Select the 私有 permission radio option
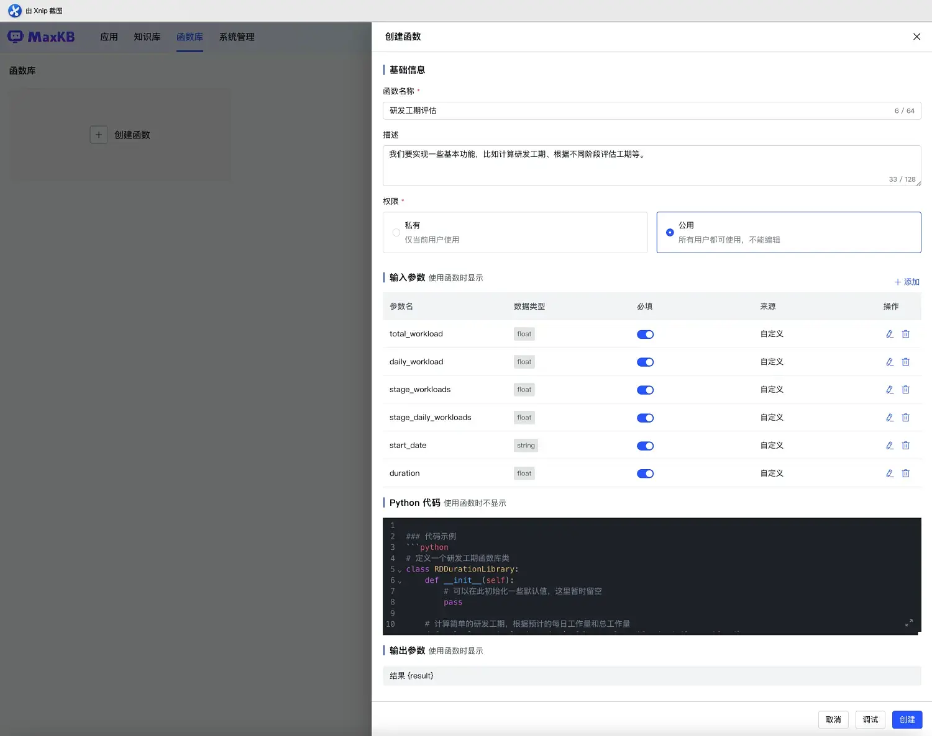This screenshot has height=736, width=932. [396, 233]
